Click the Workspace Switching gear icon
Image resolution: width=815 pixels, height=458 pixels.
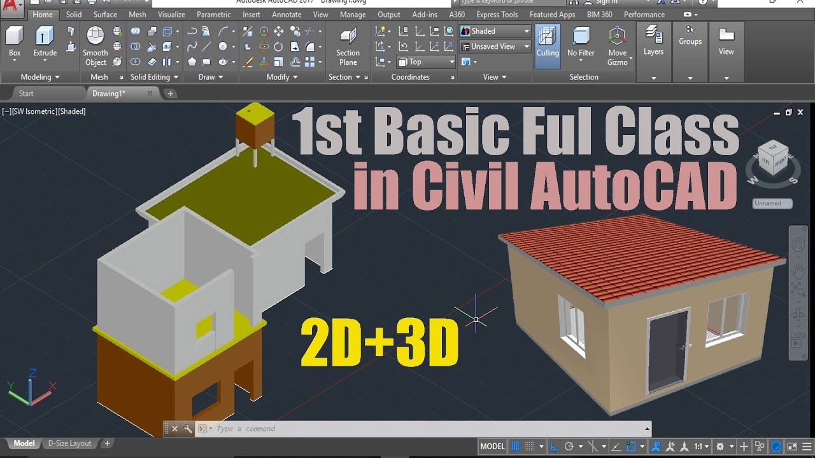click(x=721, y=447)
